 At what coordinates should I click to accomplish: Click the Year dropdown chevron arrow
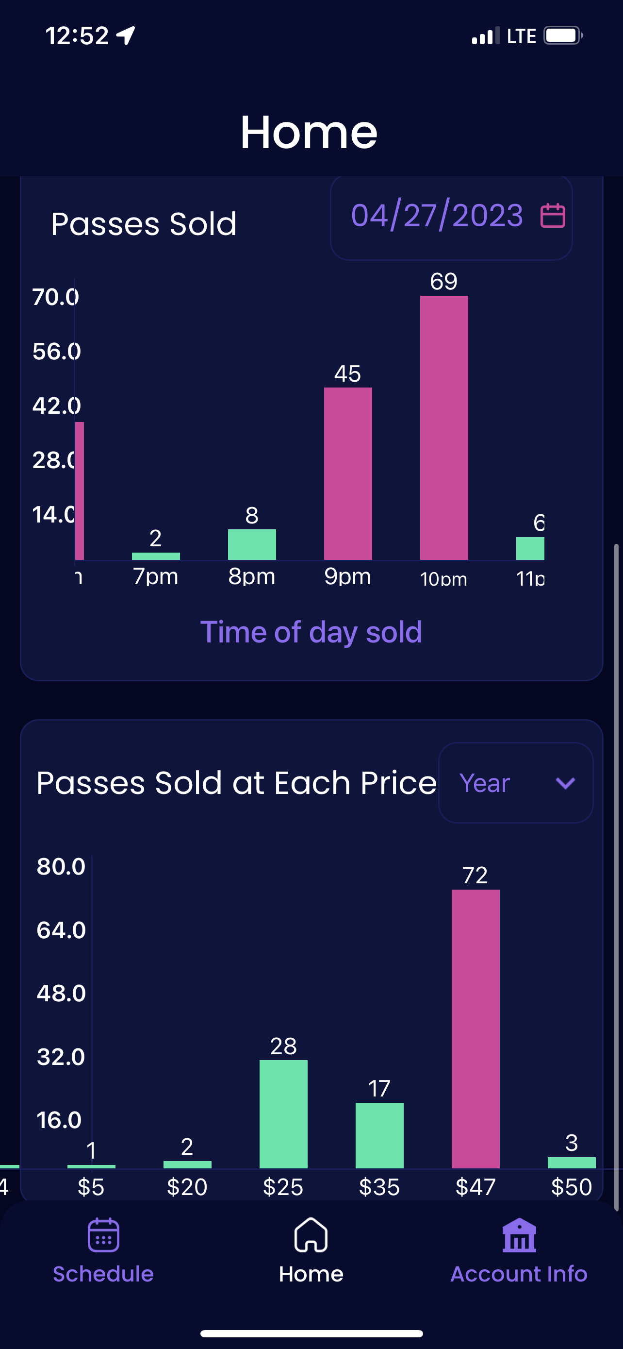click(x=565, y=783)
